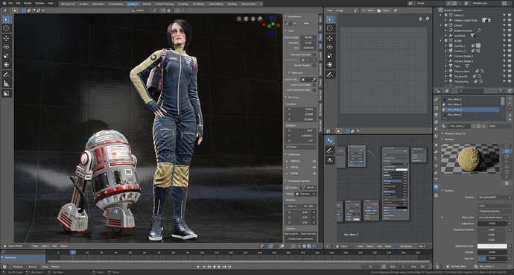The width and height of the screenshot is (514, 275).
Task: Switch to the Animation workspace tab
Action: (98, 4)
